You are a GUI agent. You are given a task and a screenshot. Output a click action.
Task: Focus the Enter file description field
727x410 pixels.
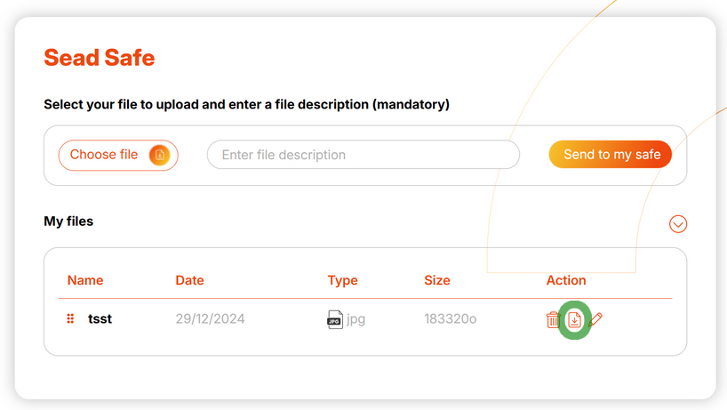tap(363, 155)
